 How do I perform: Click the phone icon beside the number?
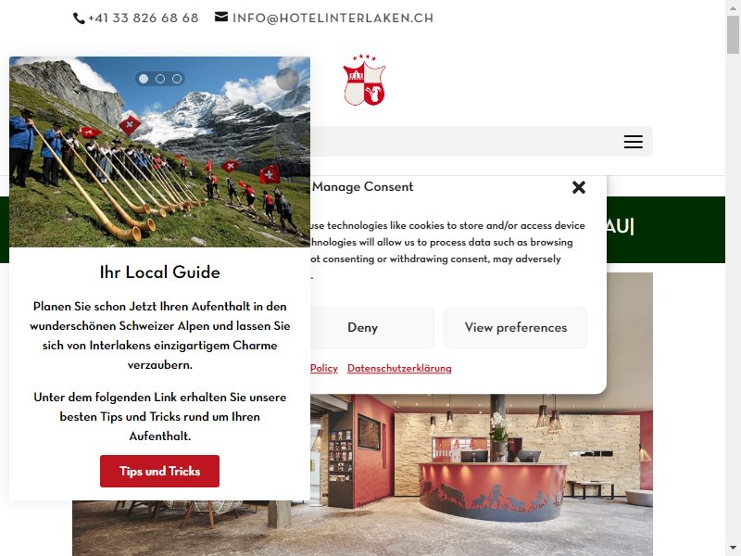pos(79,19)
